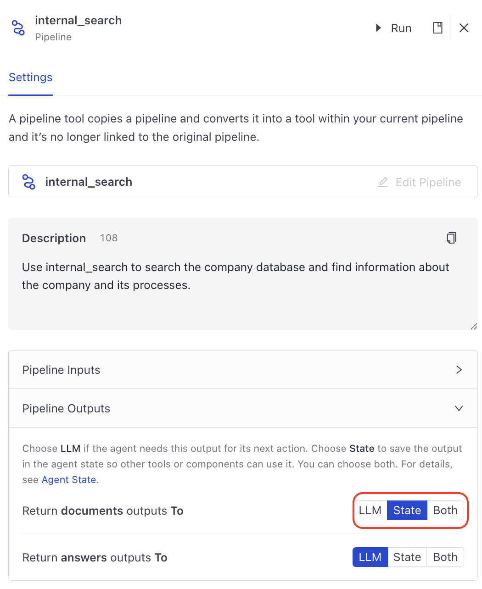482x589 pixels.
Task: Click the X icon to close the panel
Action: [x=464, y=28]
